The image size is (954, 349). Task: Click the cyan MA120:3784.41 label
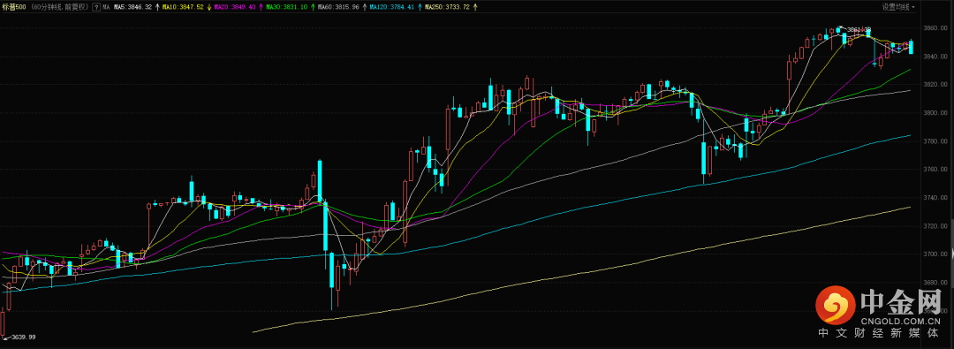pos(392,7)
